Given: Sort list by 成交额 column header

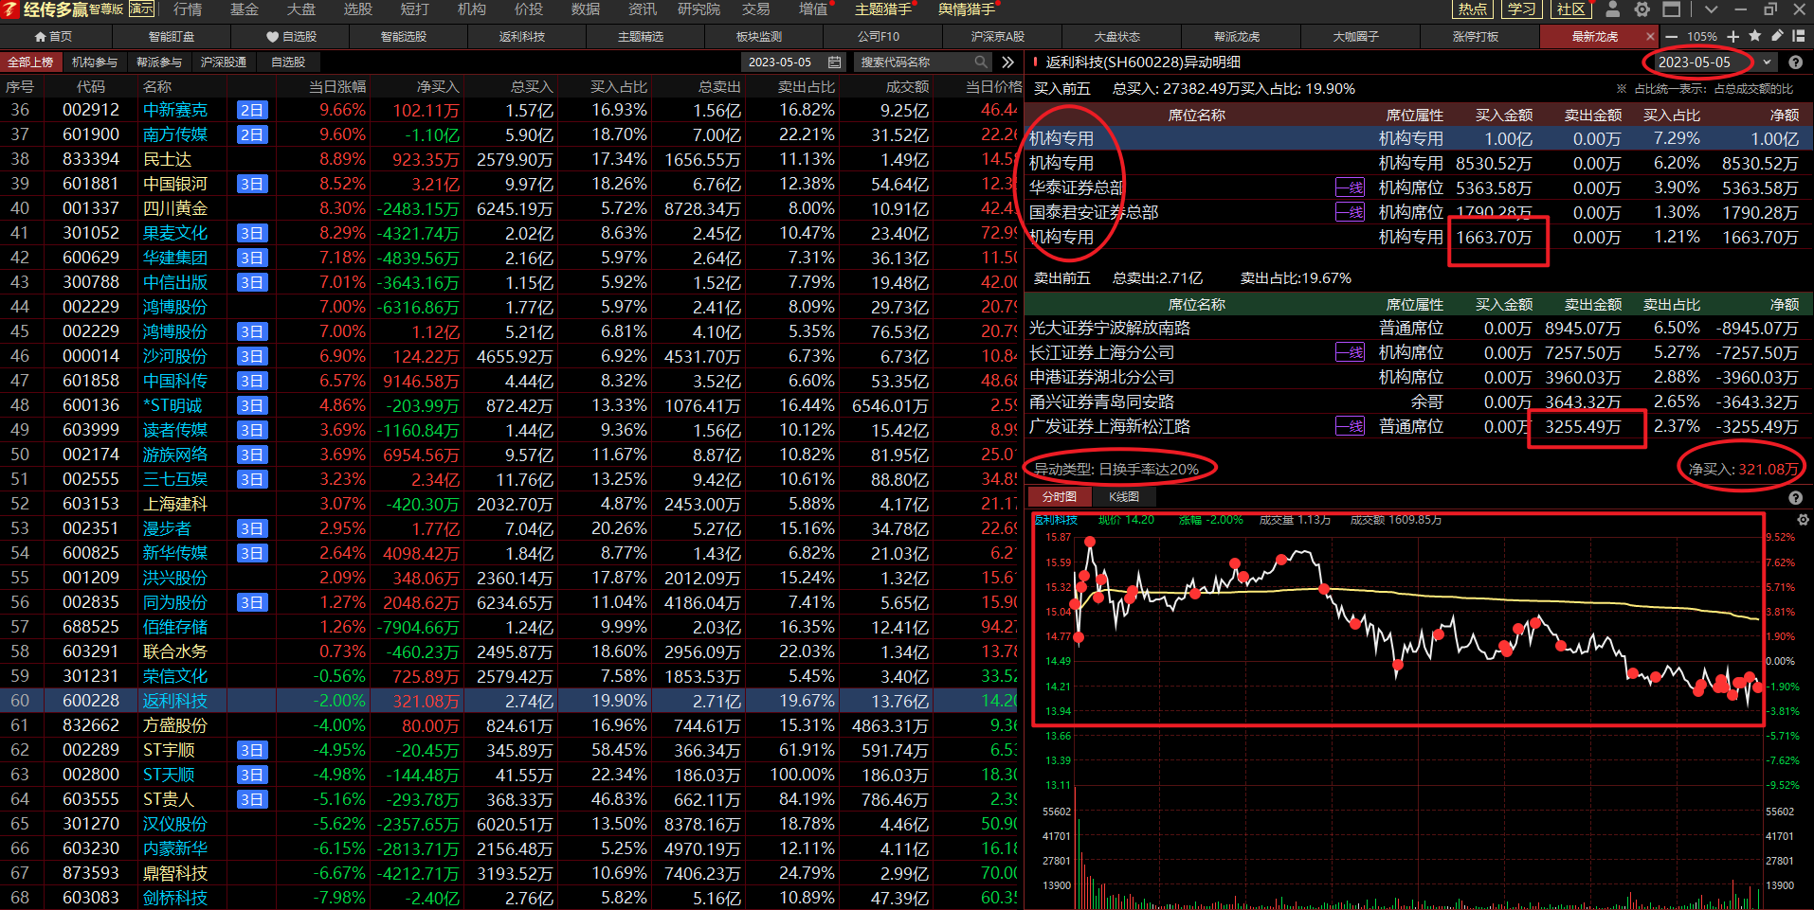Looking at the screenshot, I should [907, 86].
